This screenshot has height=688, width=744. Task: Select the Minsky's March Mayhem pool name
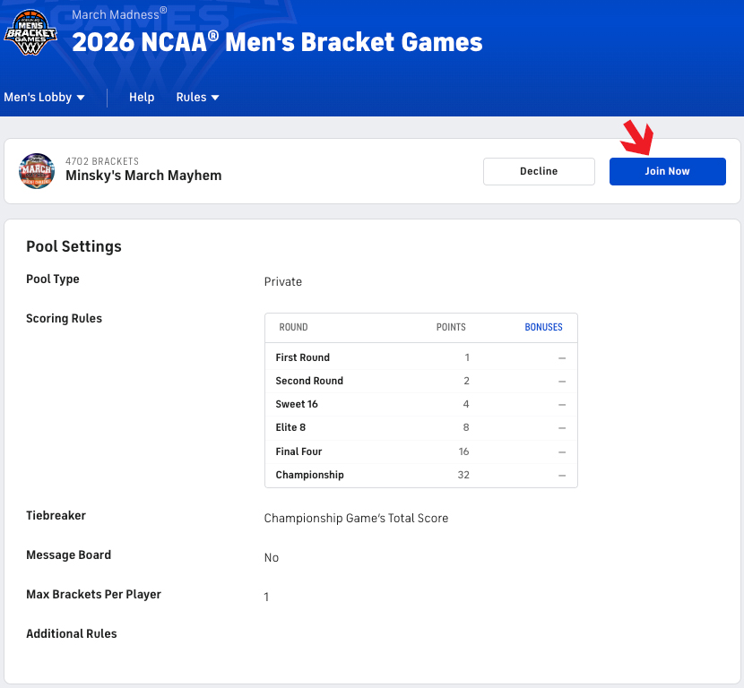point(143,176)
